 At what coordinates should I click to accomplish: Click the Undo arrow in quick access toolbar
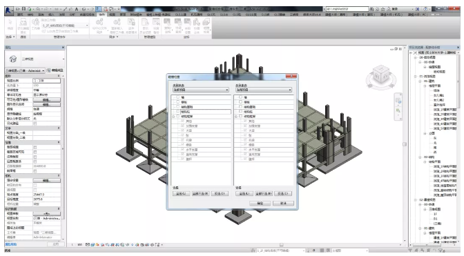tap(38, 9)
